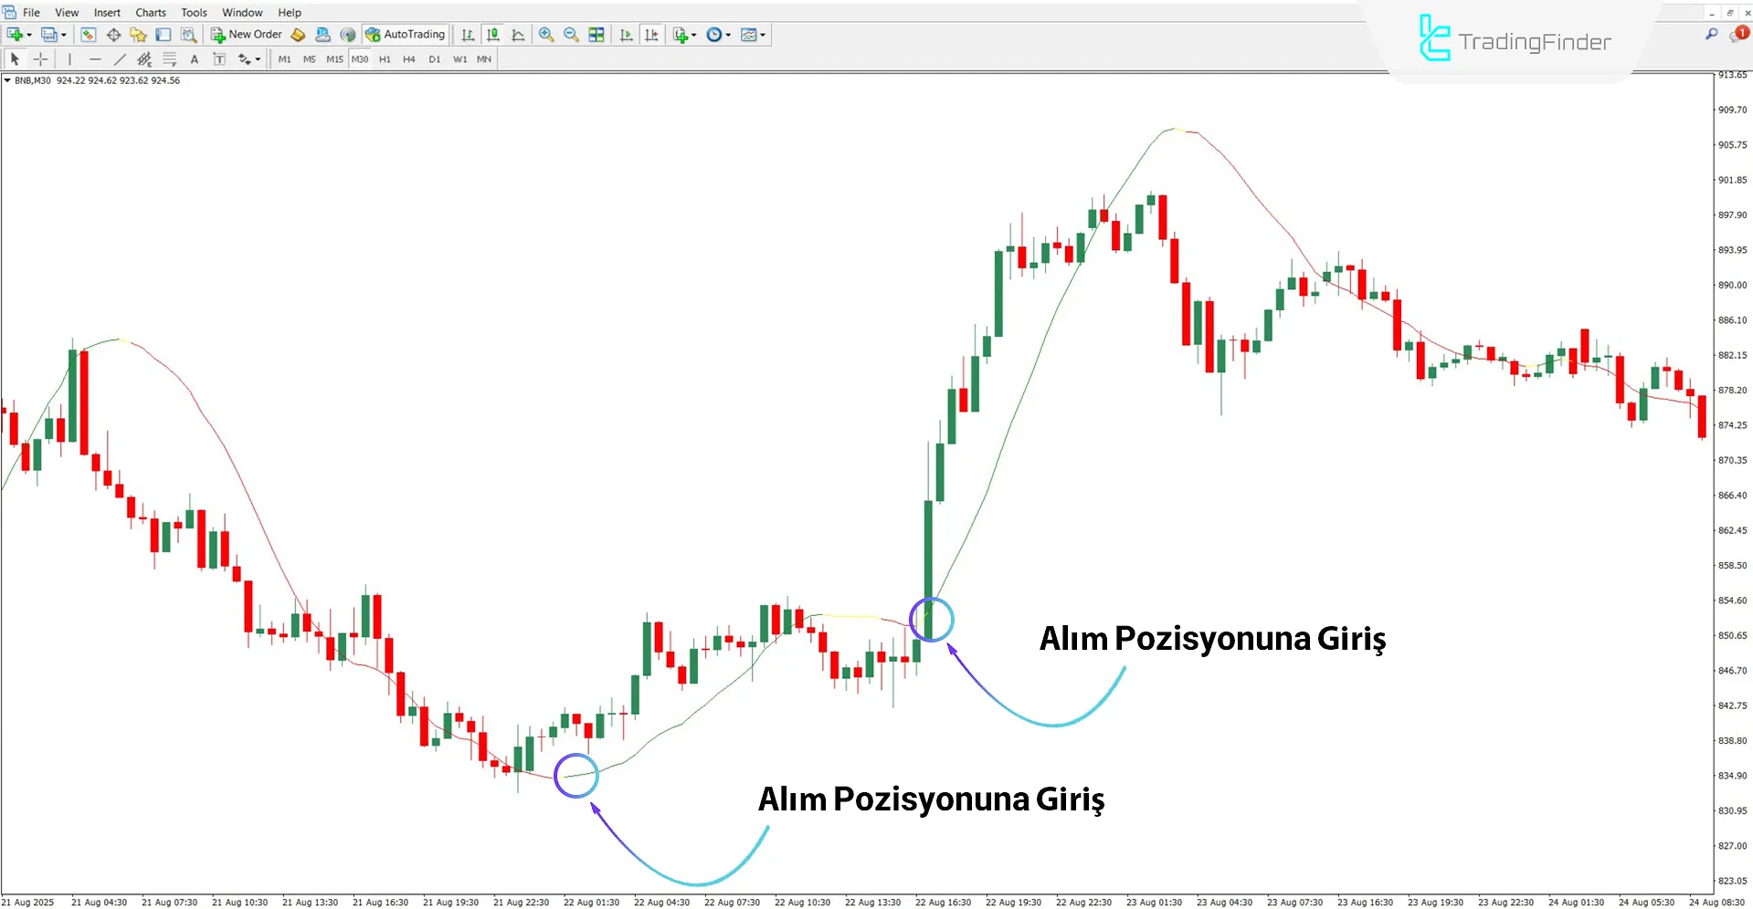Viewport: 1753px width, 909px height.
Task: Click the Zoom Out magnifier icon
Action: point(571,35)
